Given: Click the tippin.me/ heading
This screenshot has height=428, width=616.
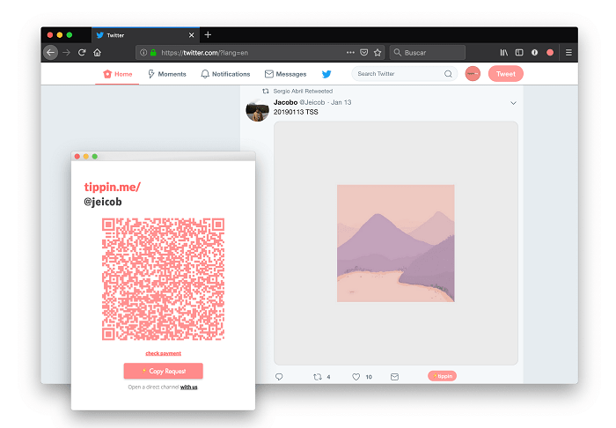Looking at the screenshot, I should pos(113,187).
